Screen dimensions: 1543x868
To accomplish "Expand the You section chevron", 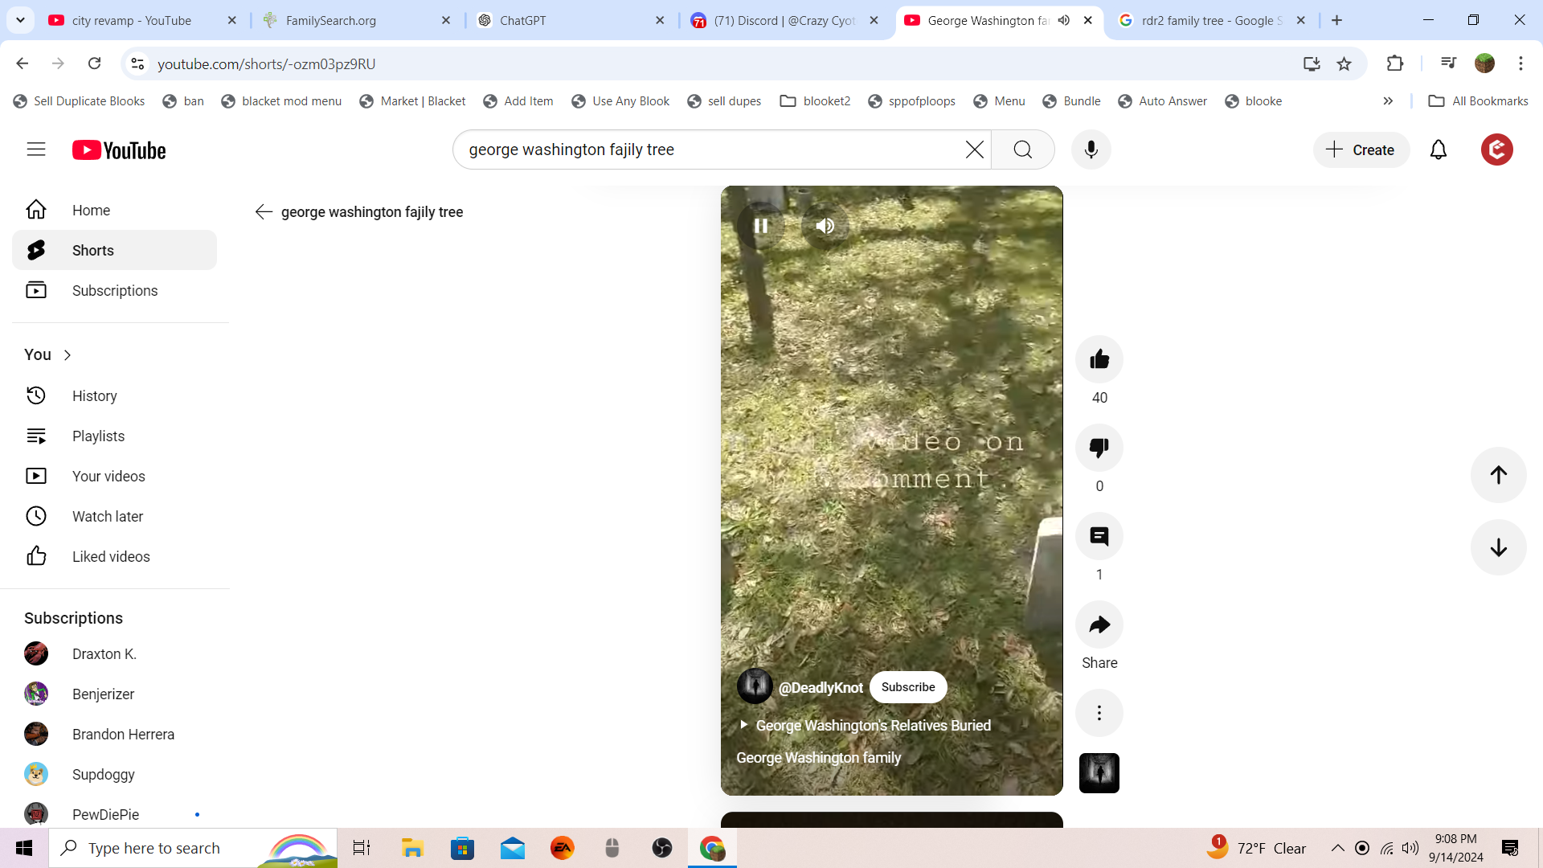I will point(68,355).
